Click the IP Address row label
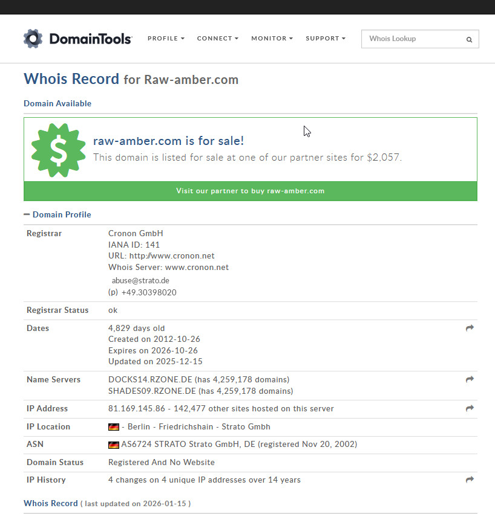The width and height of the screenshot is (495, 514). 47,408
